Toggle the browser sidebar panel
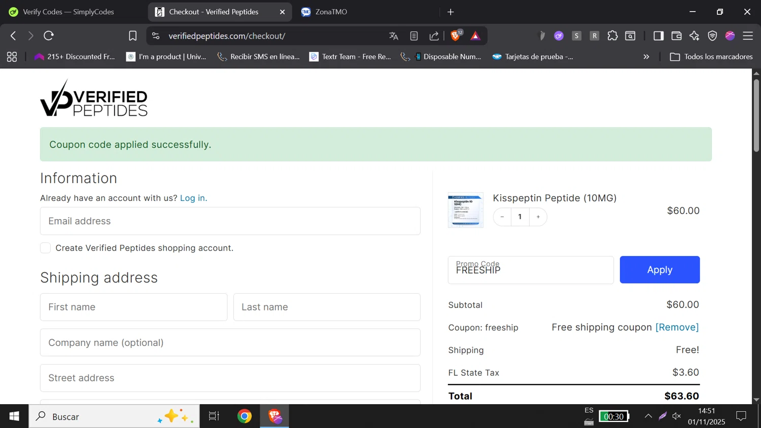761x428 pixels. tap(659, 35)
